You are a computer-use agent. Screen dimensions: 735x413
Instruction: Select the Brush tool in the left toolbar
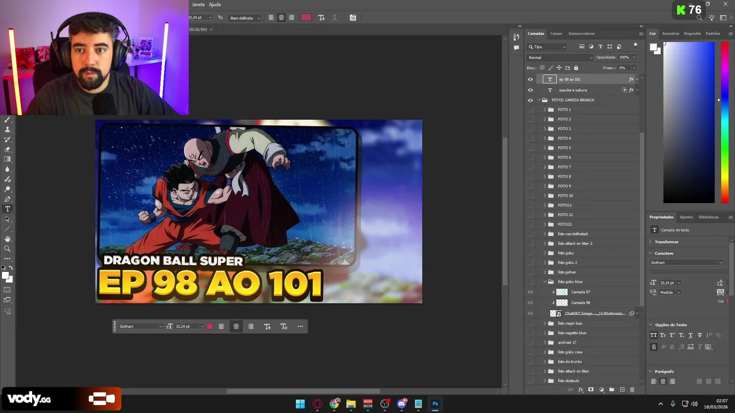pos(7,120)
